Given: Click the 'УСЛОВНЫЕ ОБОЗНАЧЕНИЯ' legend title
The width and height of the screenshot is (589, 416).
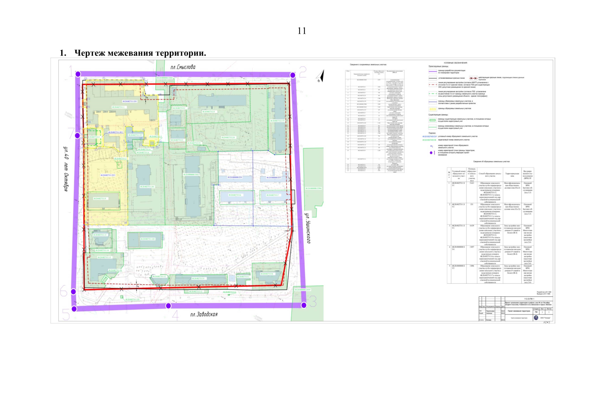Looking at the screenshot, I should 455,63.
